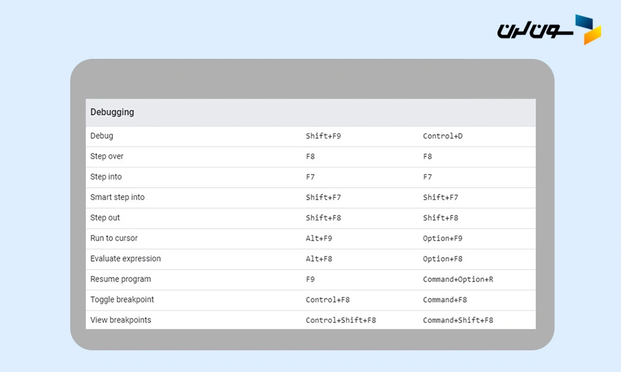Viewport: 621px width, 372px height.
Task: Click the Step into action name
Action: (106, 177)
